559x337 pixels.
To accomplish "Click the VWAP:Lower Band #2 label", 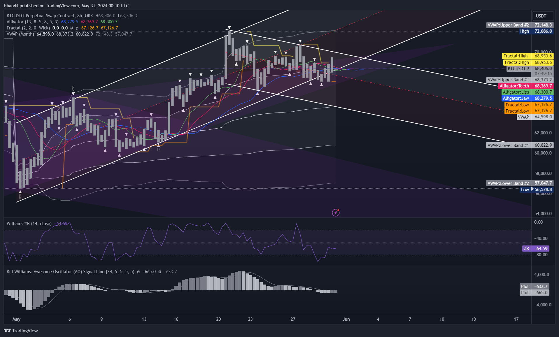I will [520, 183].
